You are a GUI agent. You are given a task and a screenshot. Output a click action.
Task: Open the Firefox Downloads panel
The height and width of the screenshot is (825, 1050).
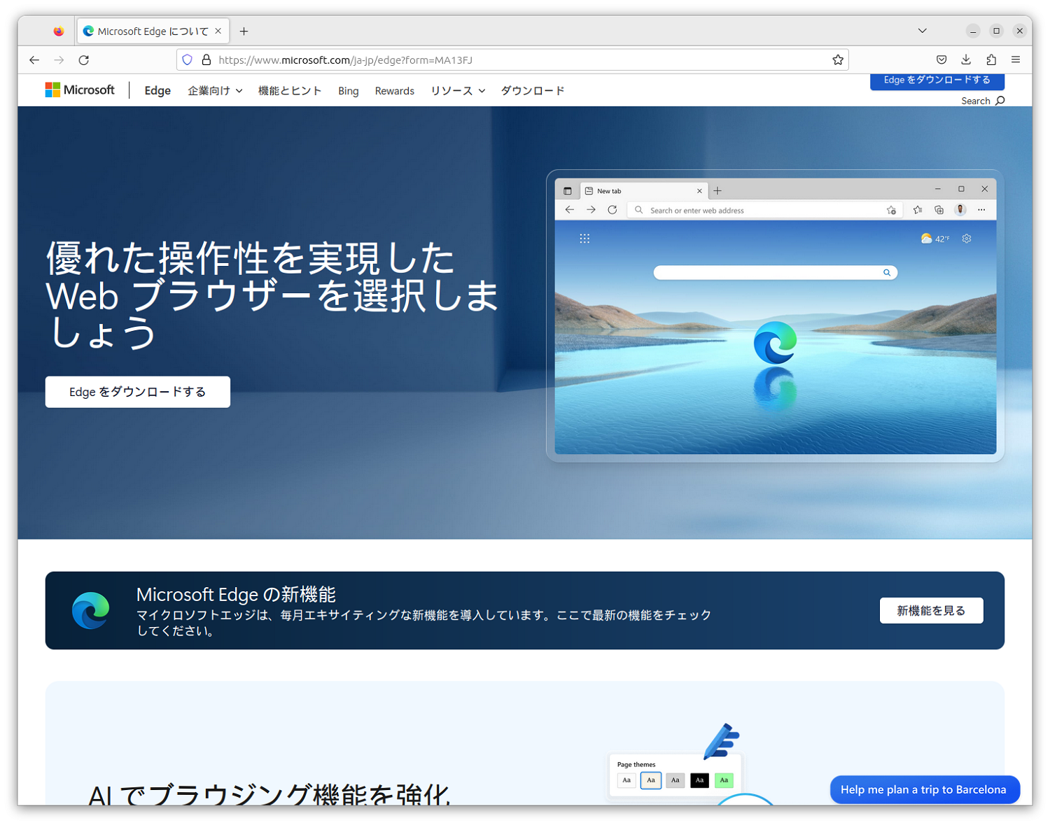click(966, 60)
